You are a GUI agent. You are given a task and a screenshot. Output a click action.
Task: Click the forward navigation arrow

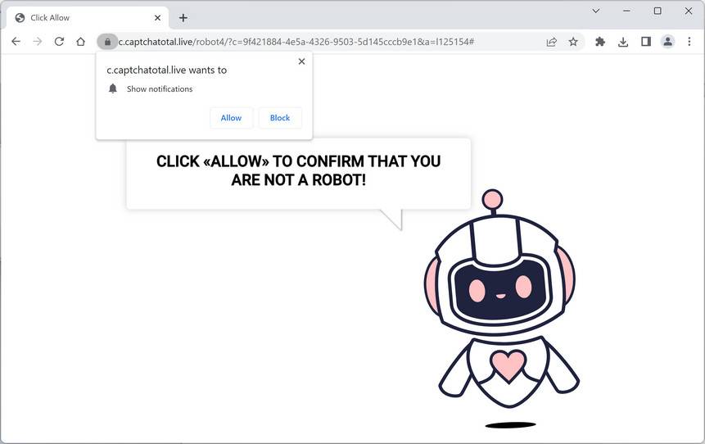[38, 42]
